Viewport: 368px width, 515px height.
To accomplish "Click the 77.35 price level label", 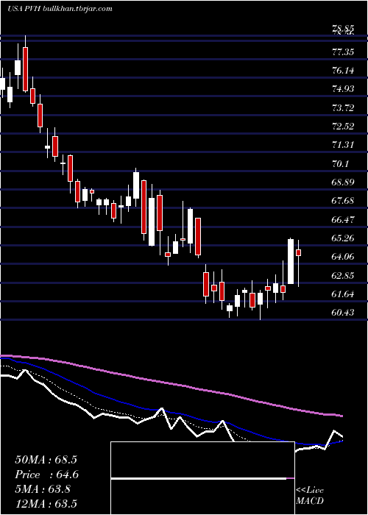I will tap(344, 52).
